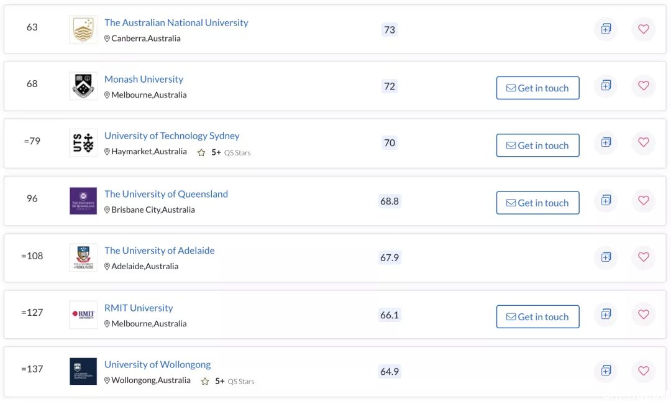The image size is (671, 401).
Task: Add Australian National University to compare list
Action: click(x=606, y=29)
